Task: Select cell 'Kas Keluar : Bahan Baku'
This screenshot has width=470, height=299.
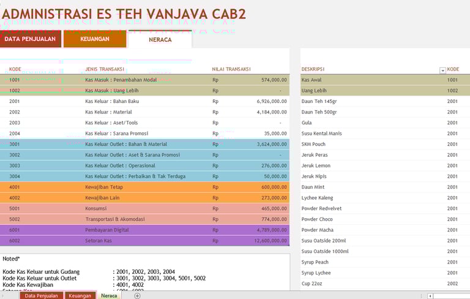Action: tap(112, 101)
